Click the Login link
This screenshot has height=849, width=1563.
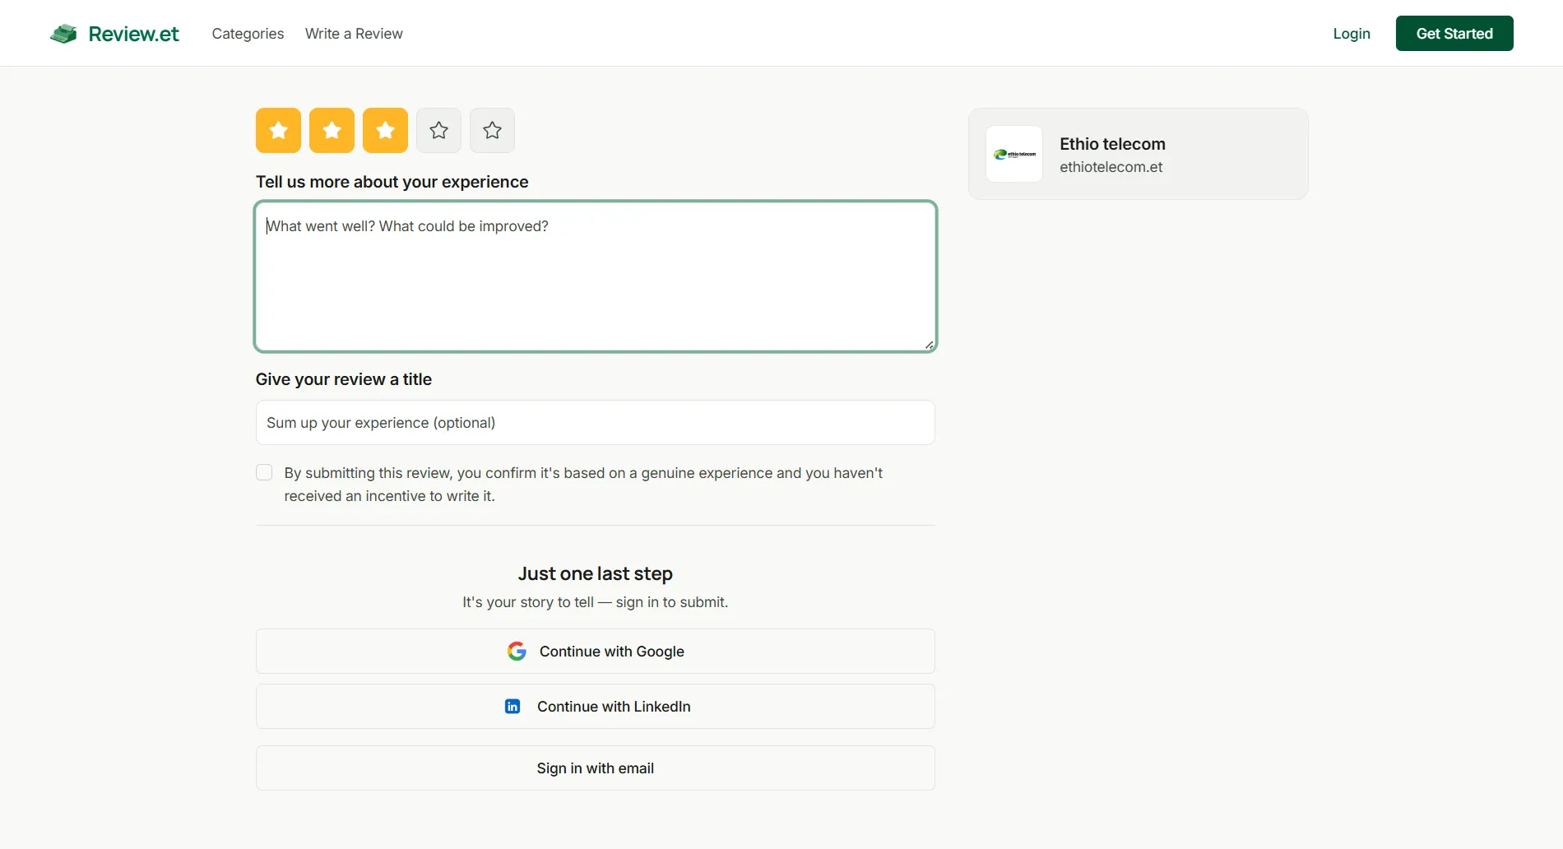(1352, 34)
